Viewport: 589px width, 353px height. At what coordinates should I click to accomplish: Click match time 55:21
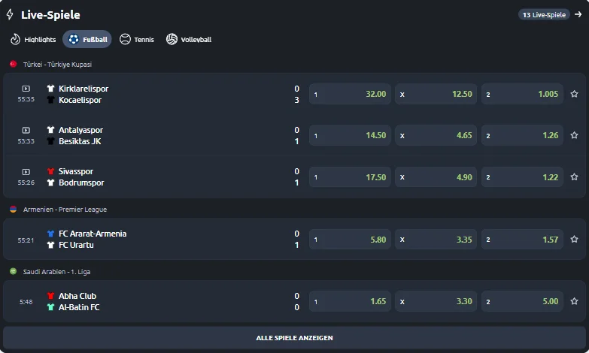pos(26,240)
